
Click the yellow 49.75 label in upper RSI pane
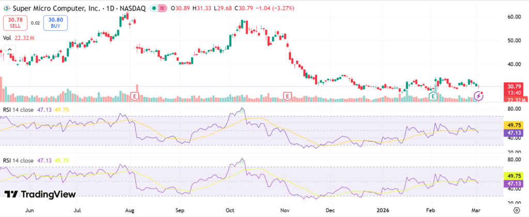click(514, 125)
